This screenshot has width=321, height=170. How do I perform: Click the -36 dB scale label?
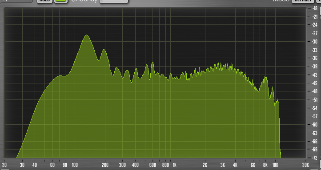coord(315,58)
